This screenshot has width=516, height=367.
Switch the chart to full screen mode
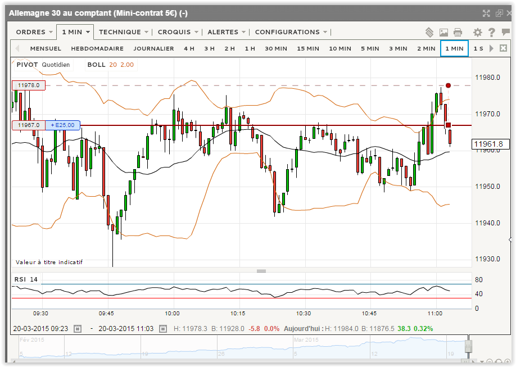click(x=486, y=13)
